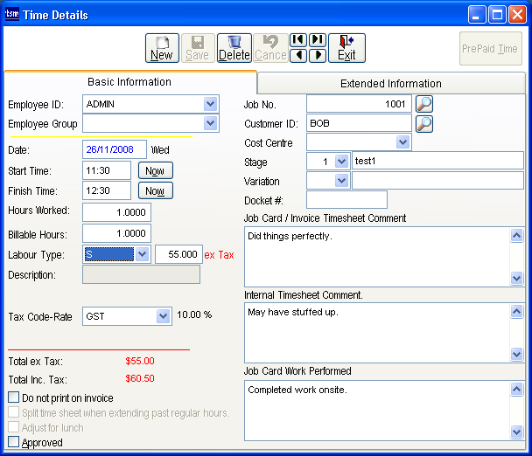Open the Tax Code-Rate dropdown
This screenshot has height=456, width=532.
click(x=163, y=315)
